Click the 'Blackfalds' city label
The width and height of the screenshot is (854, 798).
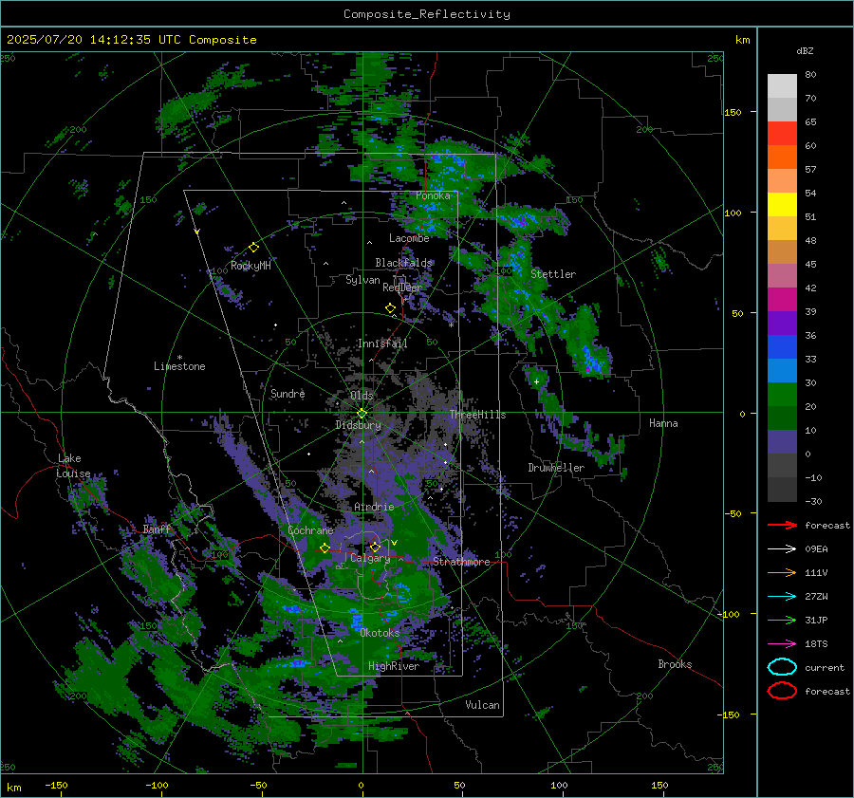pos(403,263)
